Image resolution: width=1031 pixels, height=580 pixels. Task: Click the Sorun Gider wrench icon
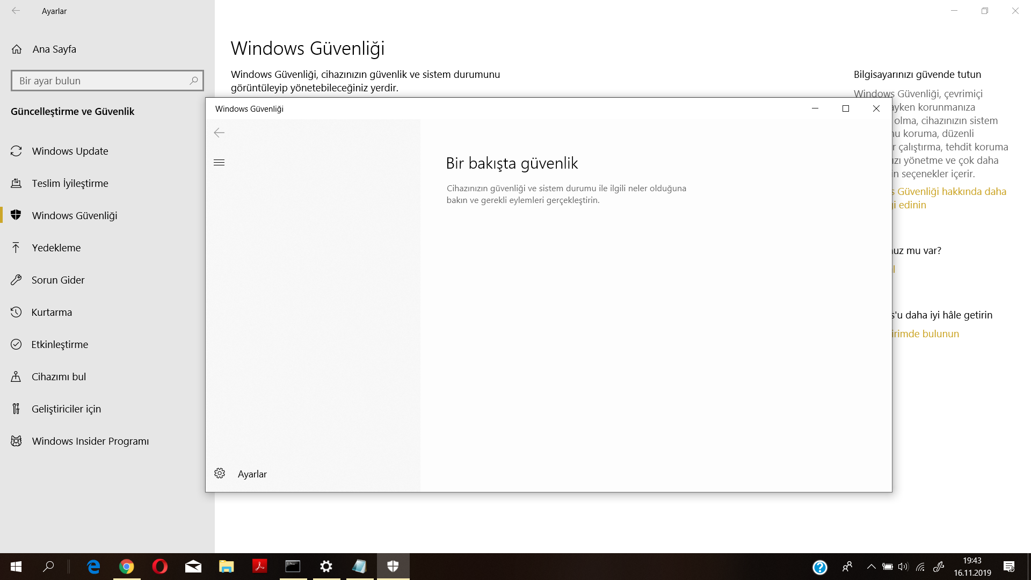tap(16, 280)
